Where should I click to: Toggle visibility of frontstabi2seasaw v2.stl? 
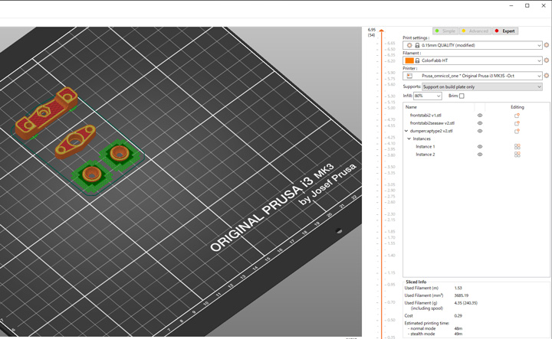(x=480, y=123)
